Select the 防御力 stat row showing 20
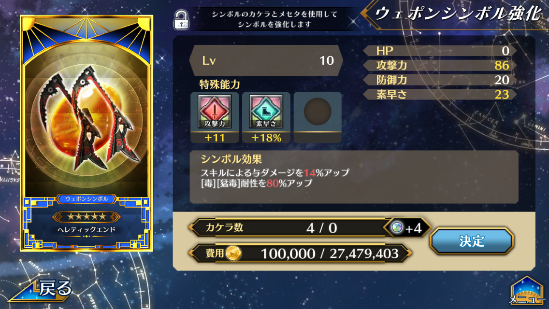The image size is (549, 309). (x=440, y=80)
